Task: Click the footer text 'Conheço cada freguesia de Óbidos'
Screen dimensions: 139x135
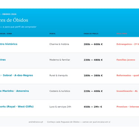Action: click(x=63, y=122)
